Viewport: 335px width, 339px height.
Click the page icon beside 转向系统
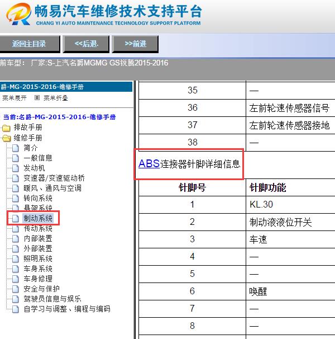[x=15, y=198]
